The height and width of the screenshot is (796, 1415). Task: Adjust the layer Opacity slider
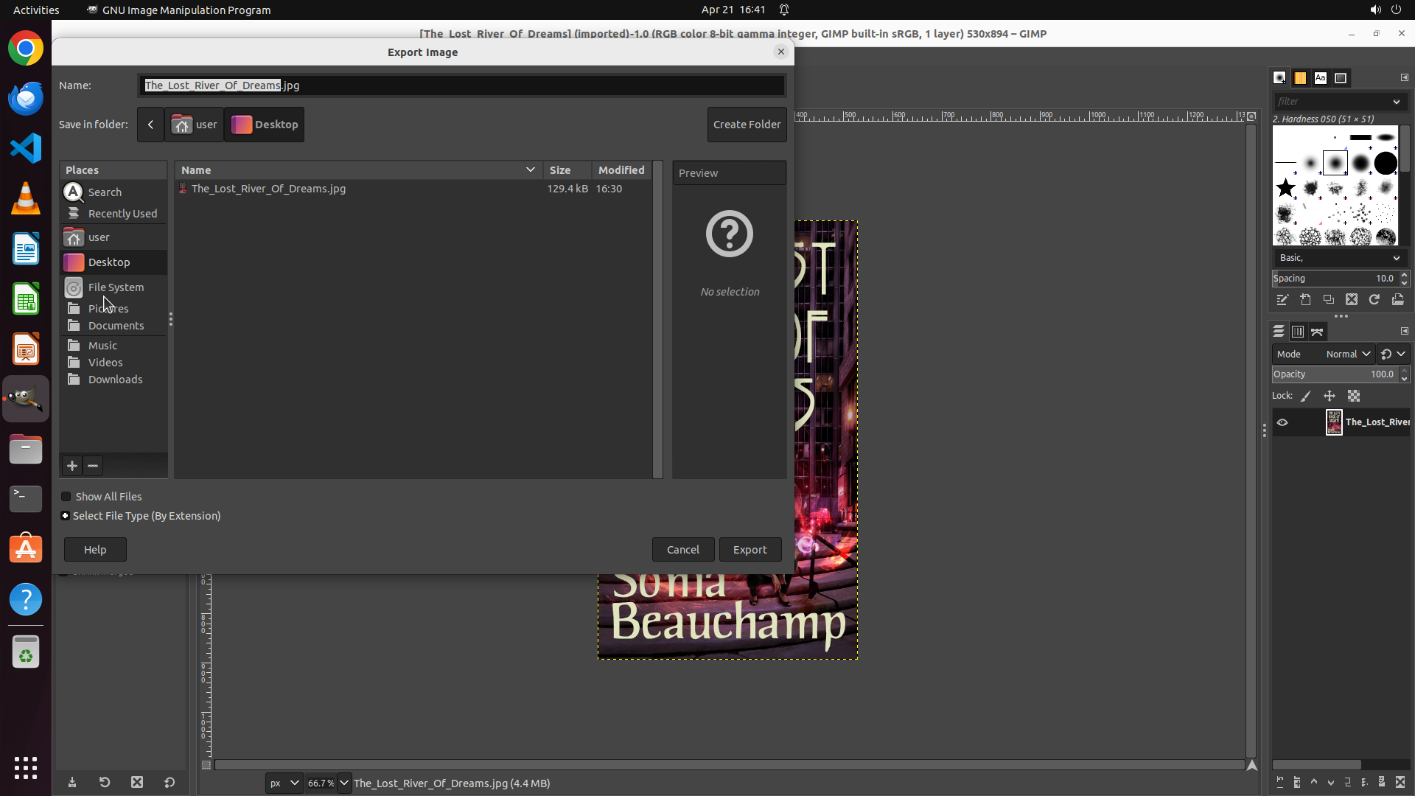[x=1332, y=374]
